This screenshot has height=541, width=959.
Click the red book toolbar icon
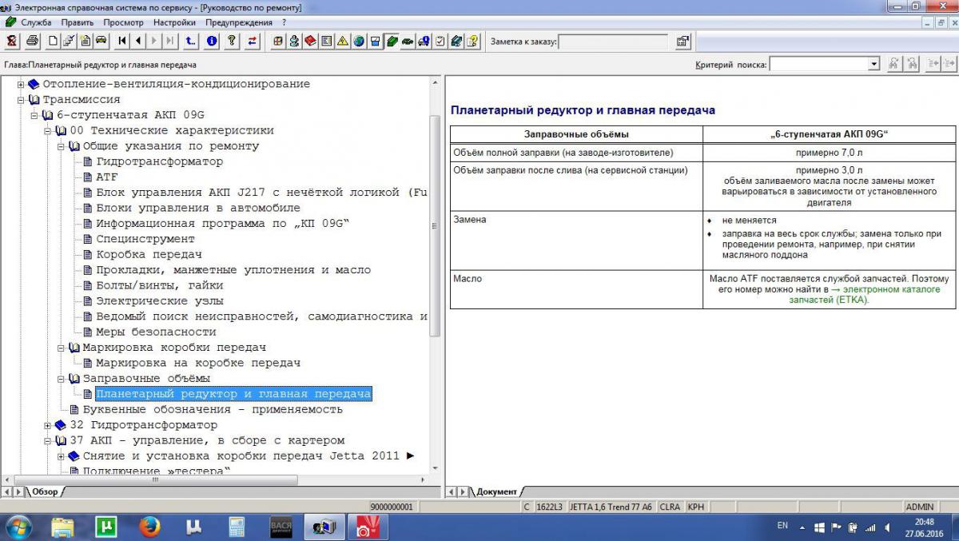pyautogui.click(x=311, y=41)
